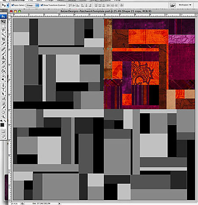Open the Workspace dropdown menu
The width and height of the screenshot is (198, 205).
(185, 5)
